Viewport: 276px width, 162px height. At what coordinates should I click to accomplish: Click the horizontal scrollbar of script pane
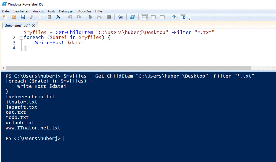tap(128, 68)
